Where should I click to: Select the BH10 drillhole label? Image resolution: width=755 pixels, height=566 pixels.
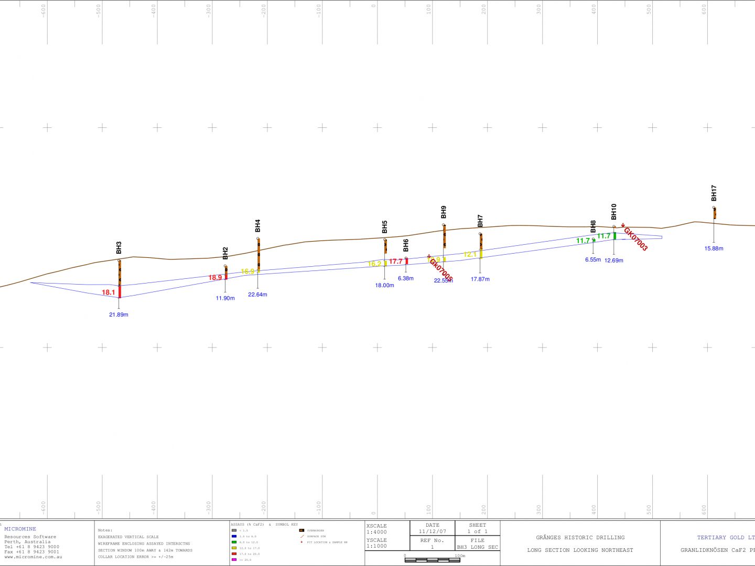coord(614,212)
